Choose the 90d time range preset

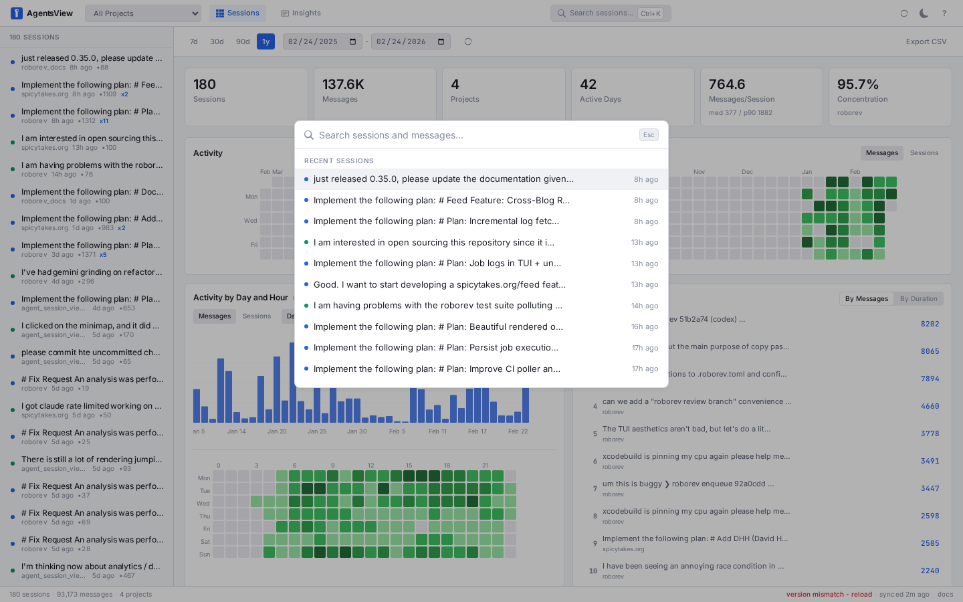click(243, 41)
